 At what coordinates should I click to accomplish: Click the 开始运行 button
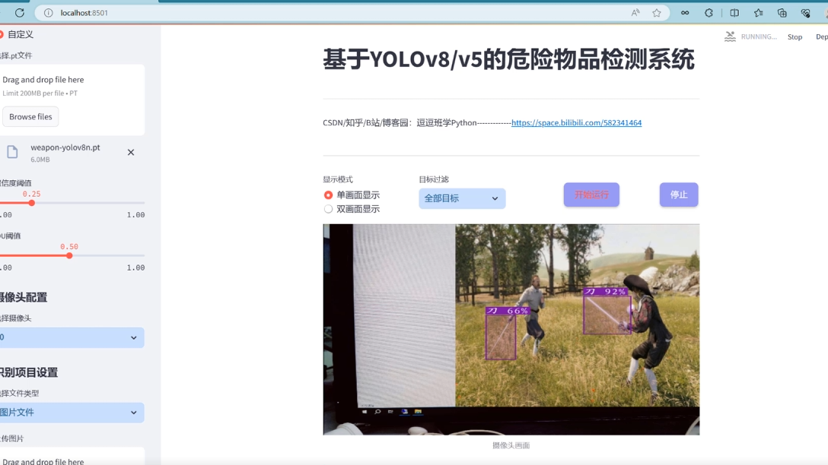(x=591, y=195)
